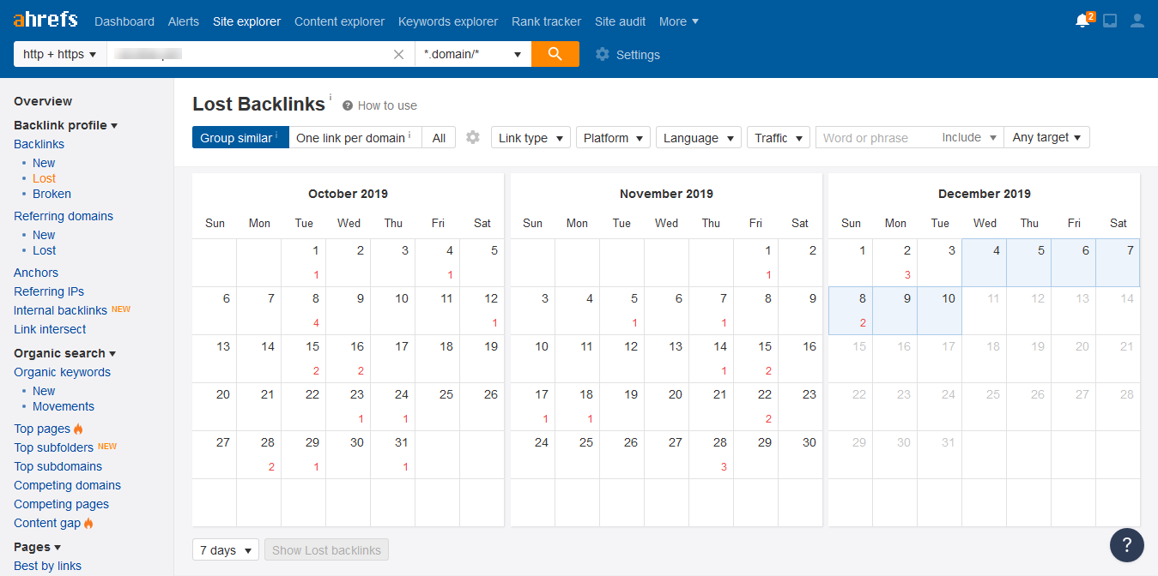Click the inbox icon in header

coord(1110,21)
